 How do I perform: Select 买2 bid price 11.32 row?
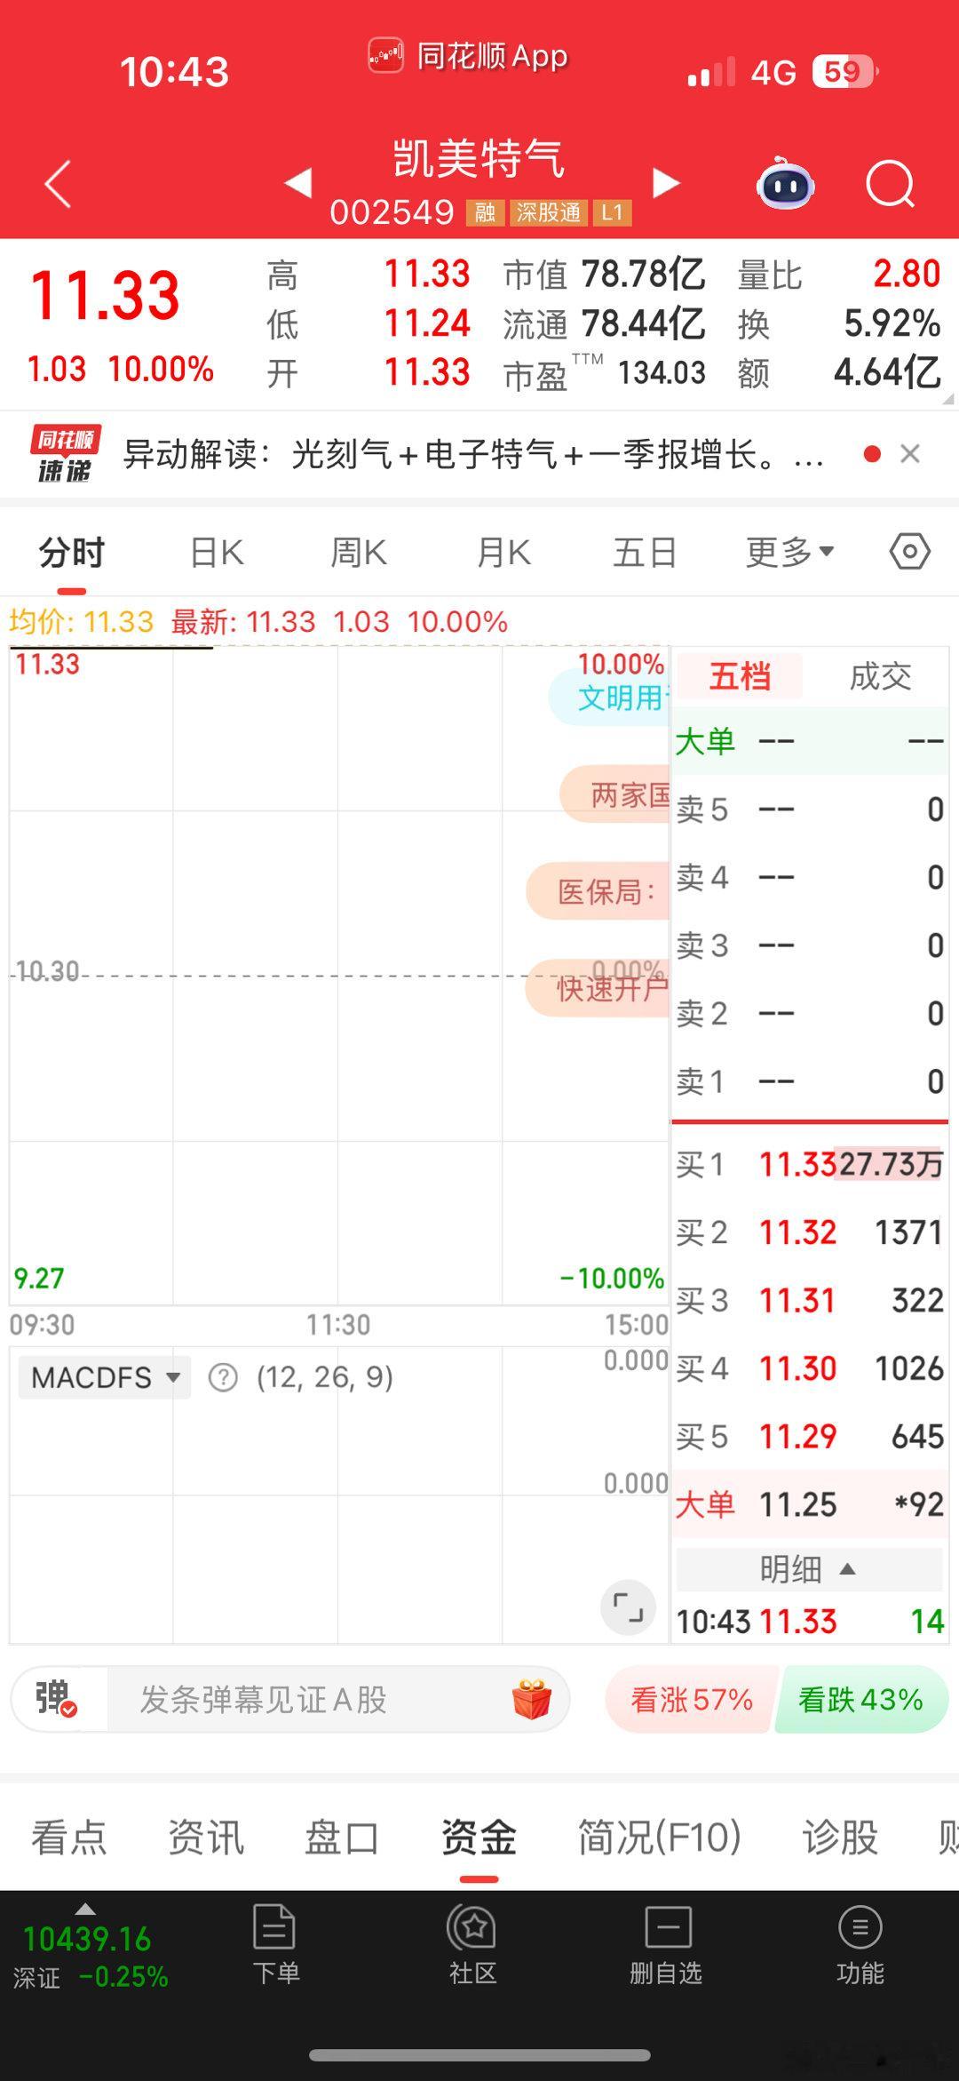tap(809, 1232)
